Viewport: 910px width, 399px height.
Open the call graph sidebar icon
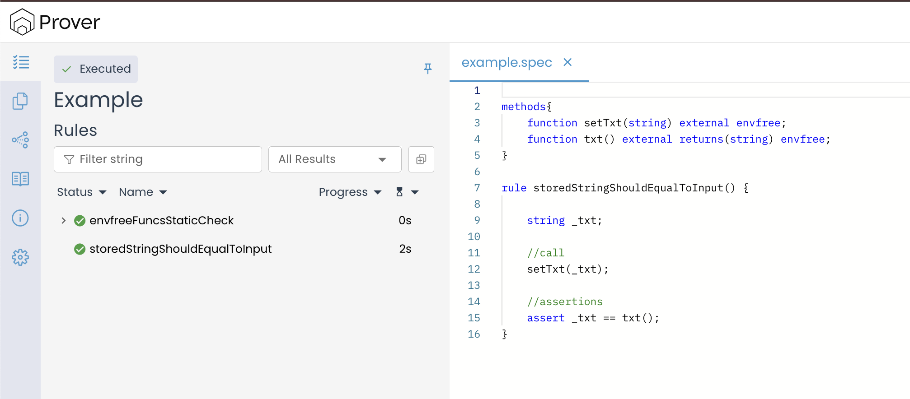coord(20,140)
